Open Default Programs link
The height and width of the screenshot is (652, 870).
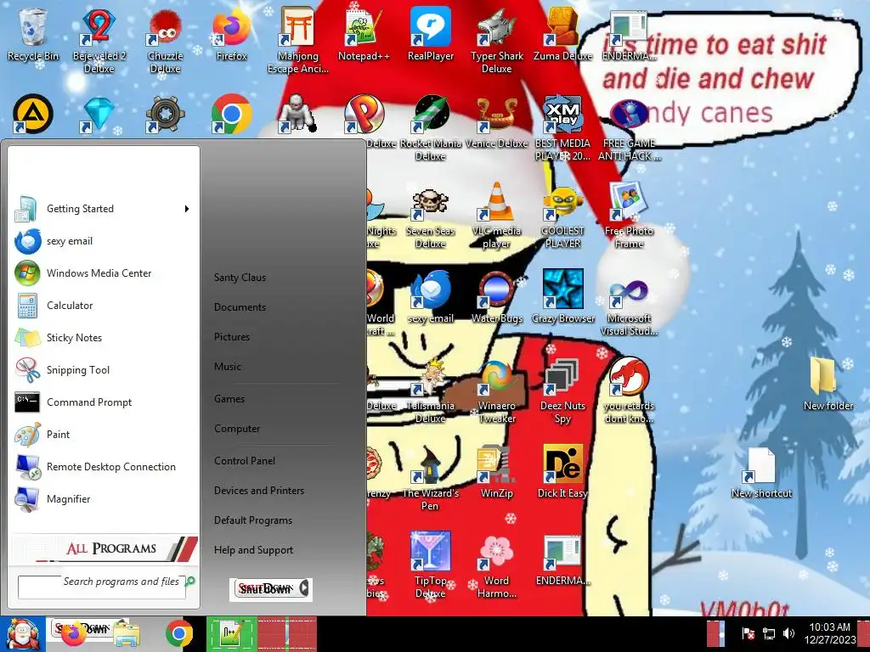pos(253,520)
